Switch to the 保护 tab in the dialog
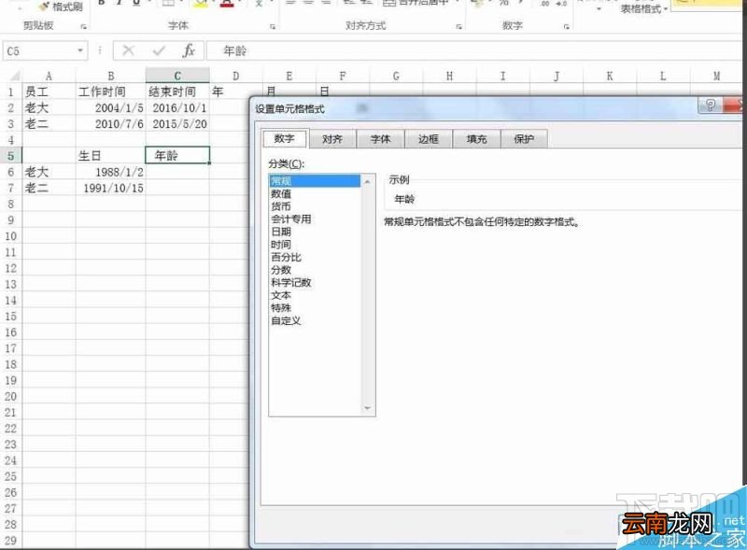Viewport: 747px width, 550px height. pyautogui.click(x=524, y=139)
